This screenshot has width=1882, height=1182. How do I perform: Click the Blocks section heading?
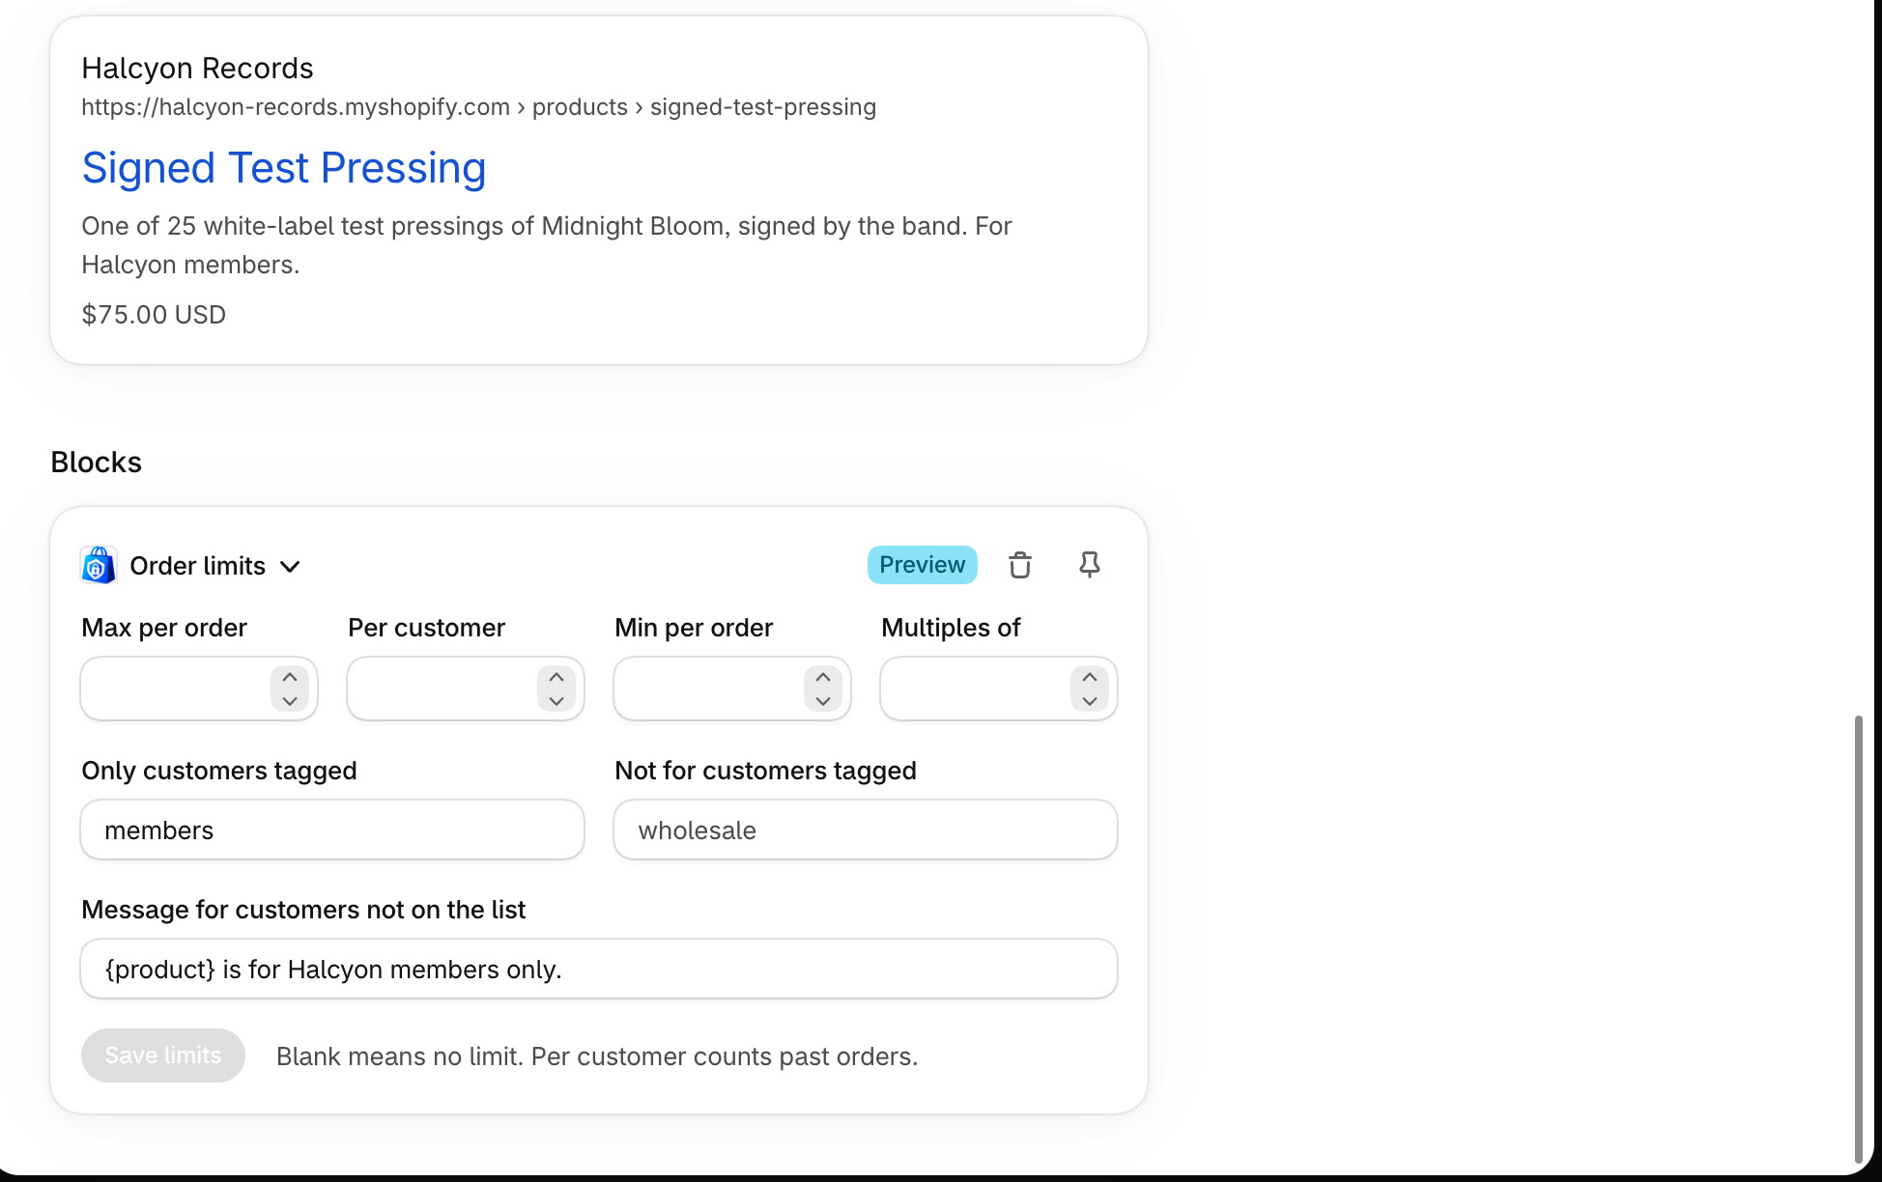(96, 463)
